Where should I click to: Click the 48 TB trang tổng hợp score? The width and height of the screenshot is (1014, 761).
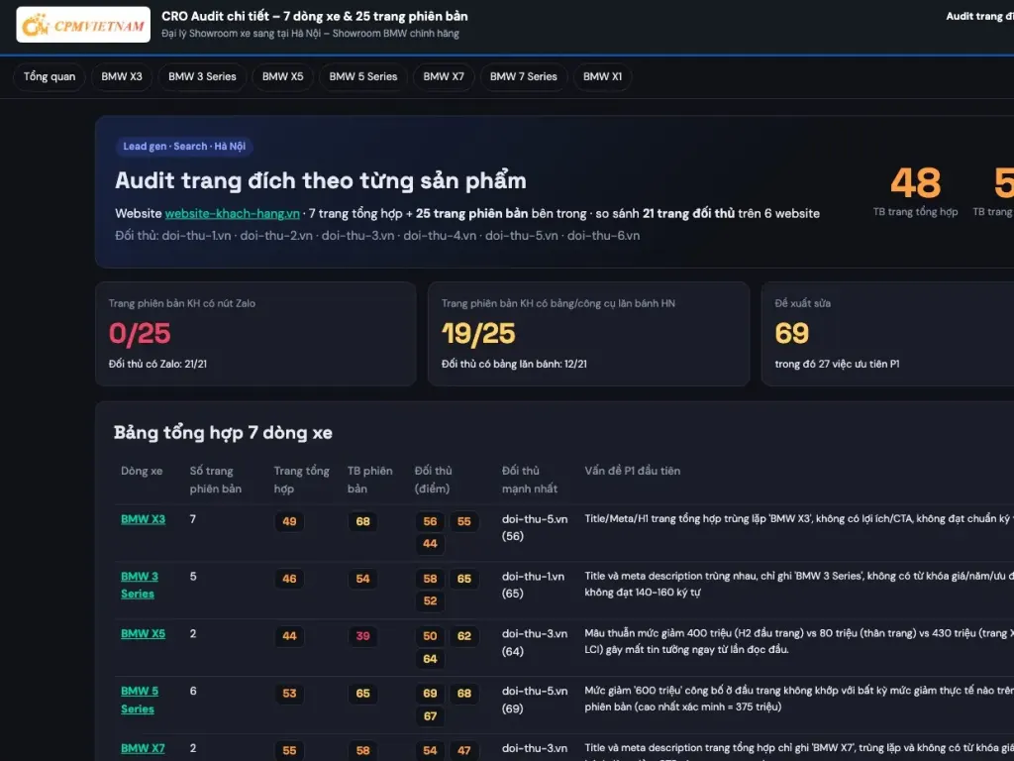click(915, 183)
